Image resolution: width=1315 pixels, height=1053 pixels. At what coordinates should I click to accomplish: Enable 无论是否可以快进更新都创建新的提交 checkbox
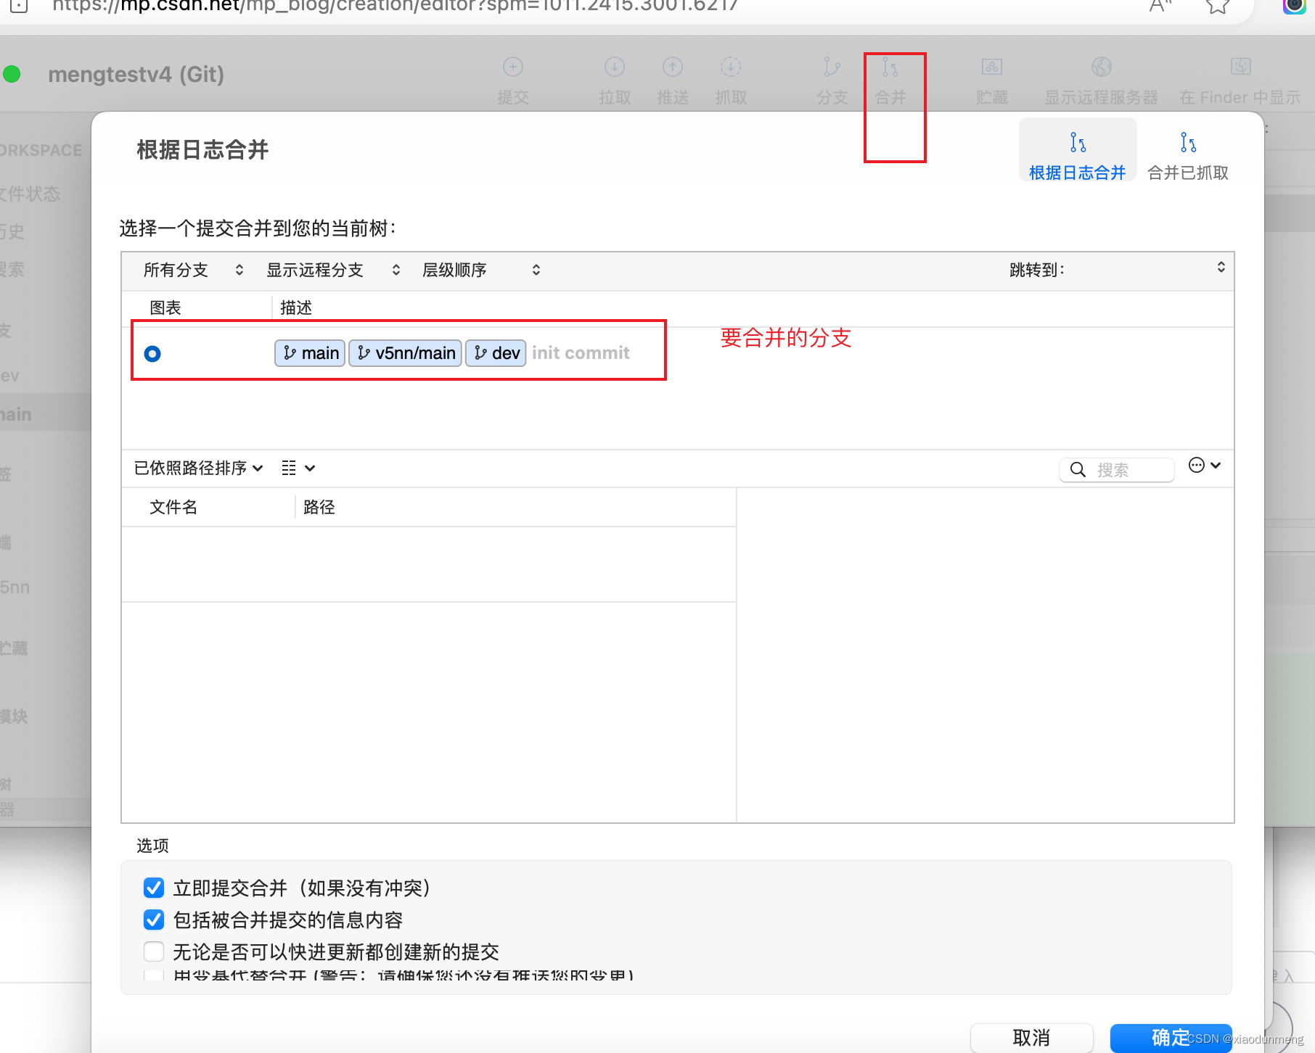tap(154, 951)
